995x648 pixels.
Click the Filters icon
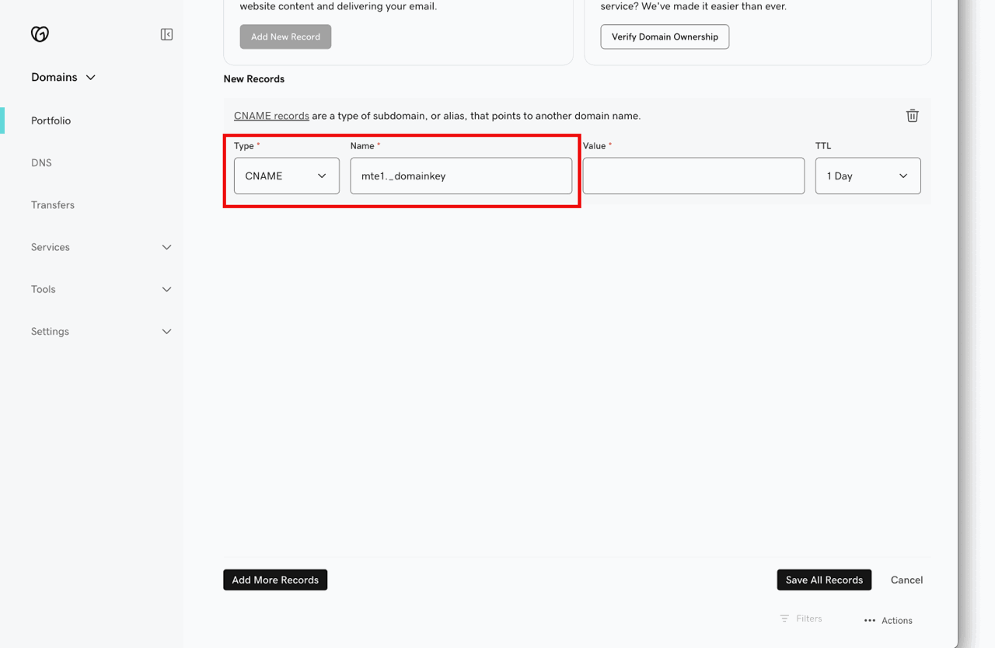(784, 618)
